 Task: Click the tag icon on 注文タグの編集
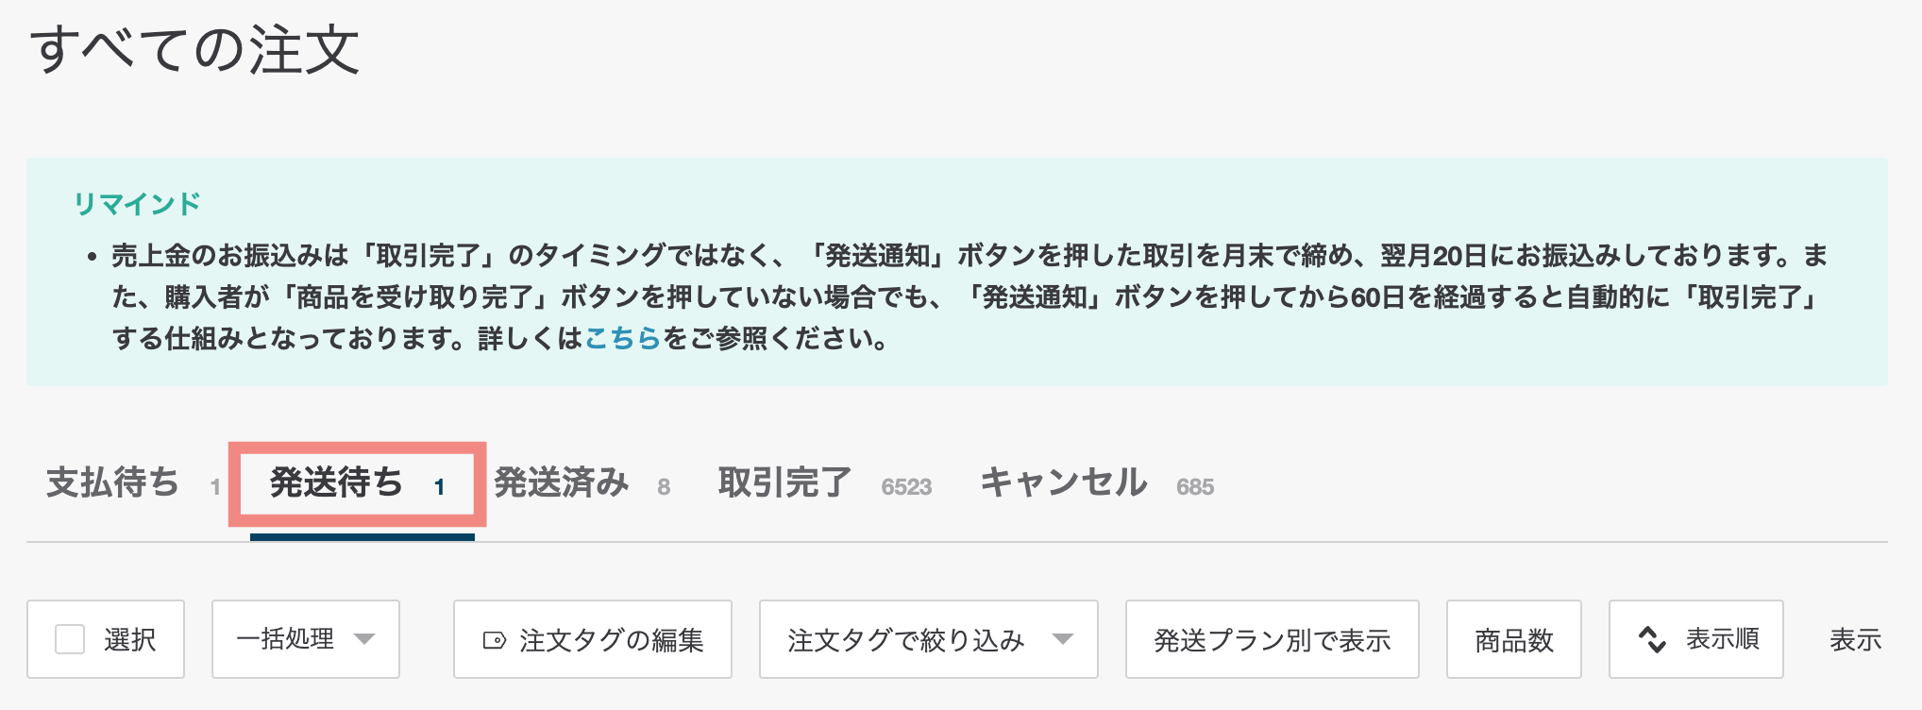495,640
